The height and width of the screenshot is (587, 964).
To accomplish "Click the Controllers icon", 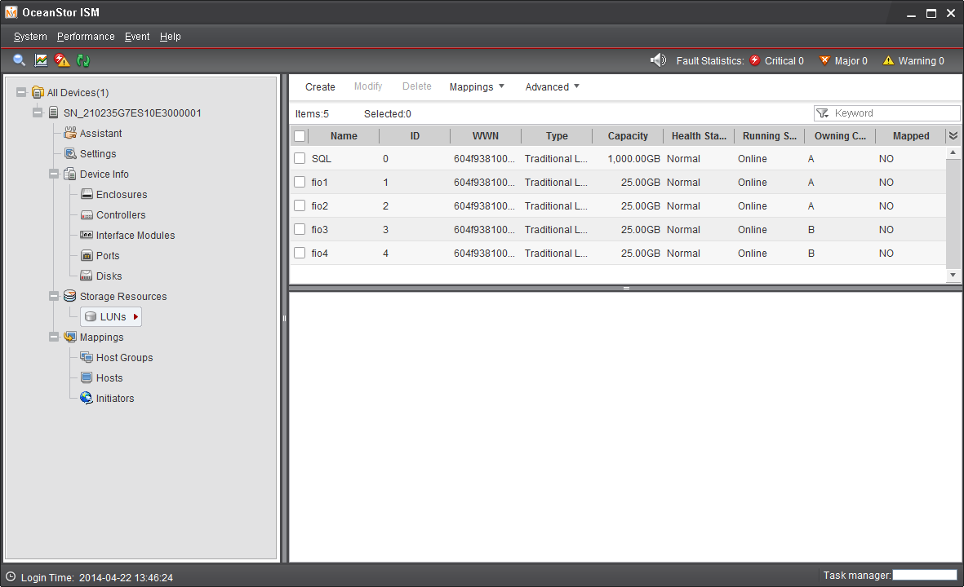I will (x=87, y=215).
